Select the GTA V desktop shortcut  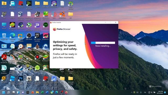(4, 15)
